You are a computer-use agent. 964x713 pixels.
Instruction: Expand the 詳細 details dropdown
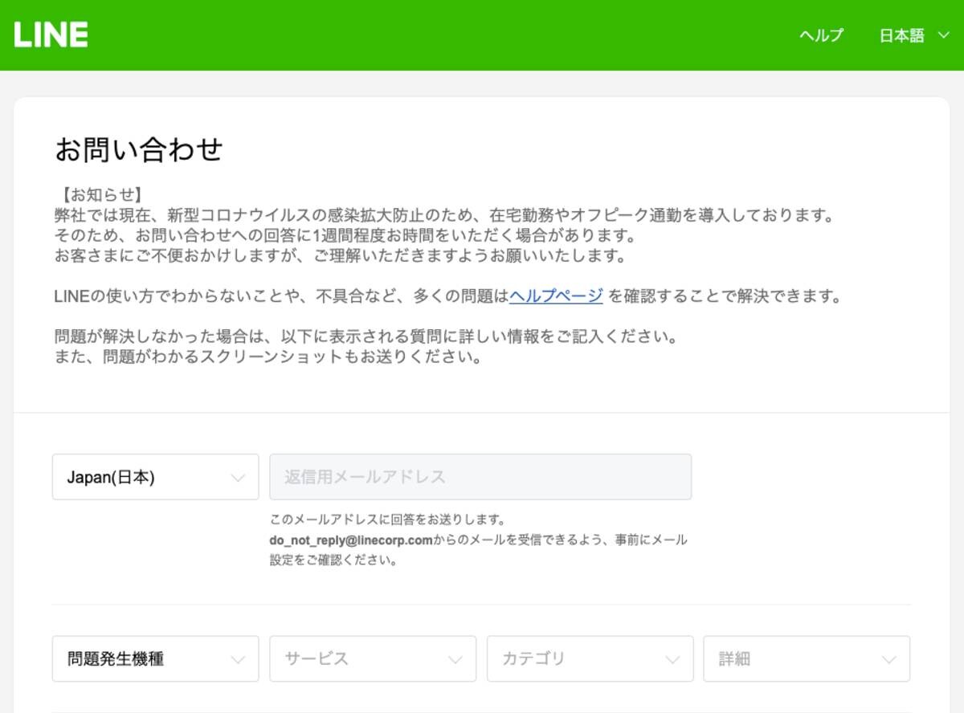point(807,658)
